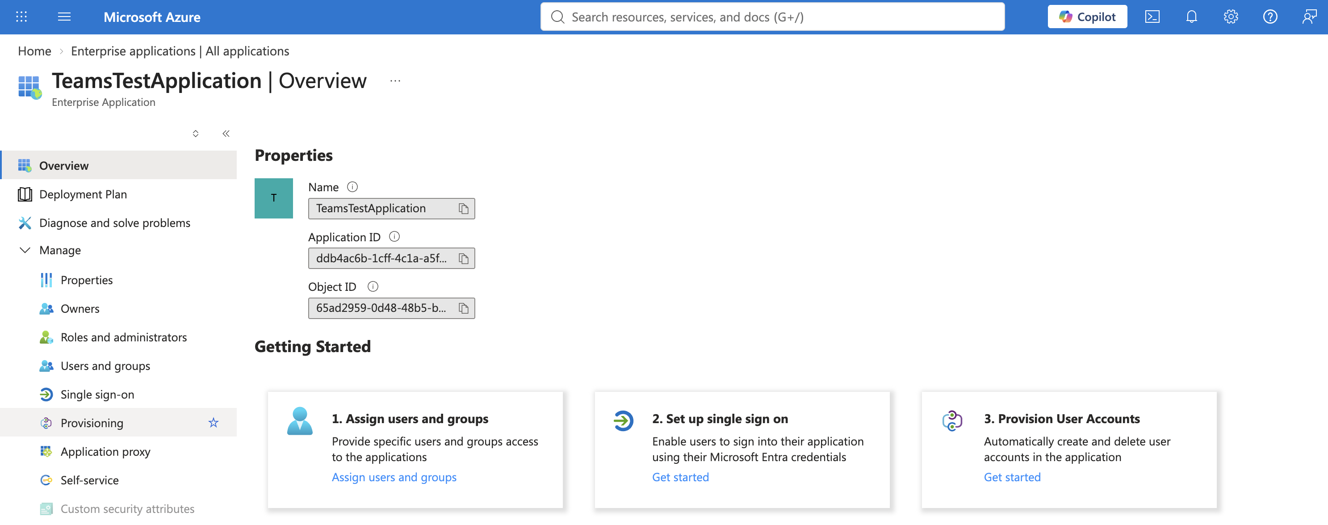This screenshot has width=1328, height=525.
Task: Select Overview in the sidebar
Action: click(118, 166)
